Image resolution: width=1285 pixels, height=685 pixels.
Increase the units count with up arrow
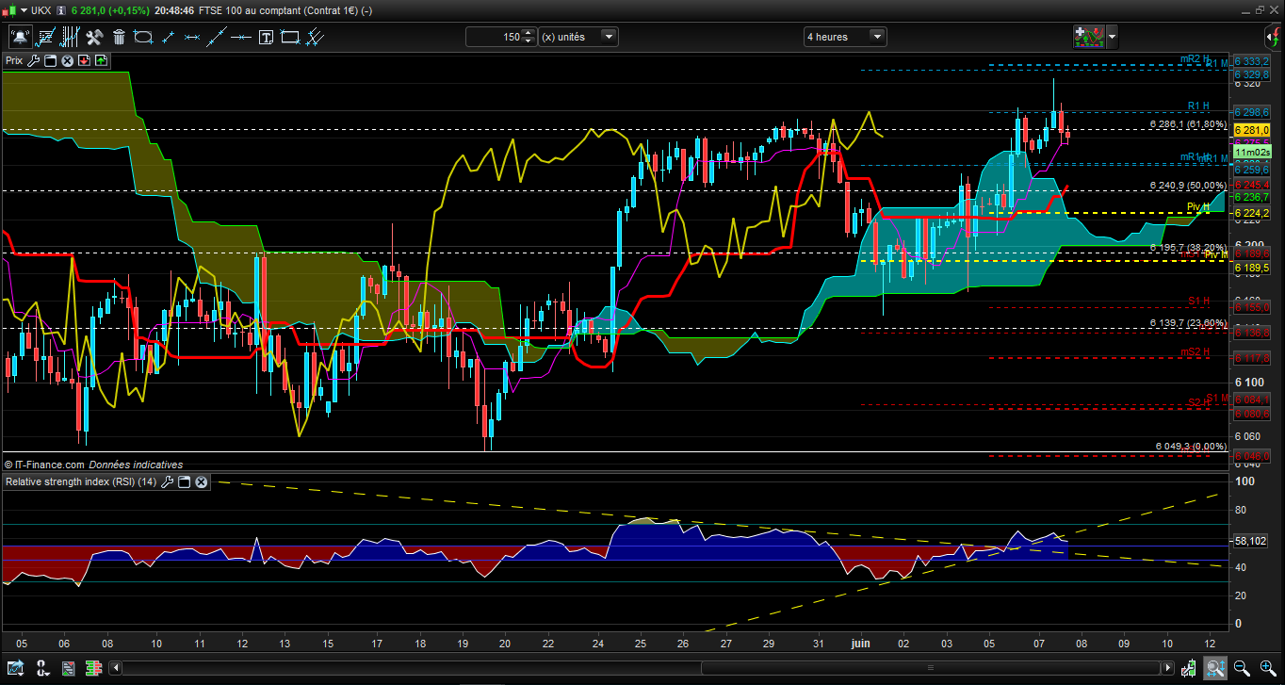(529, 33)
